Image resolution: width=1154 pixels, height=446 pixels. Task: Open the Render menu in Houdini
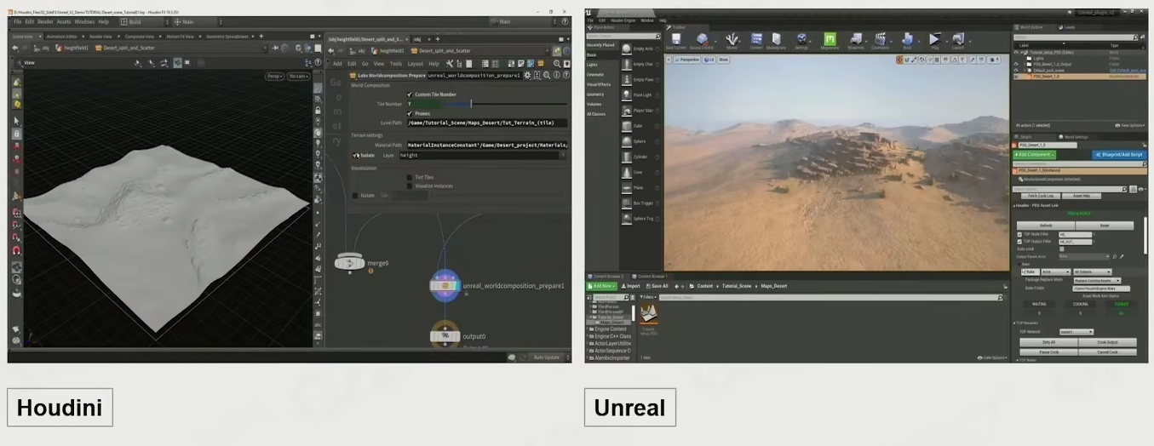point(44,21)
